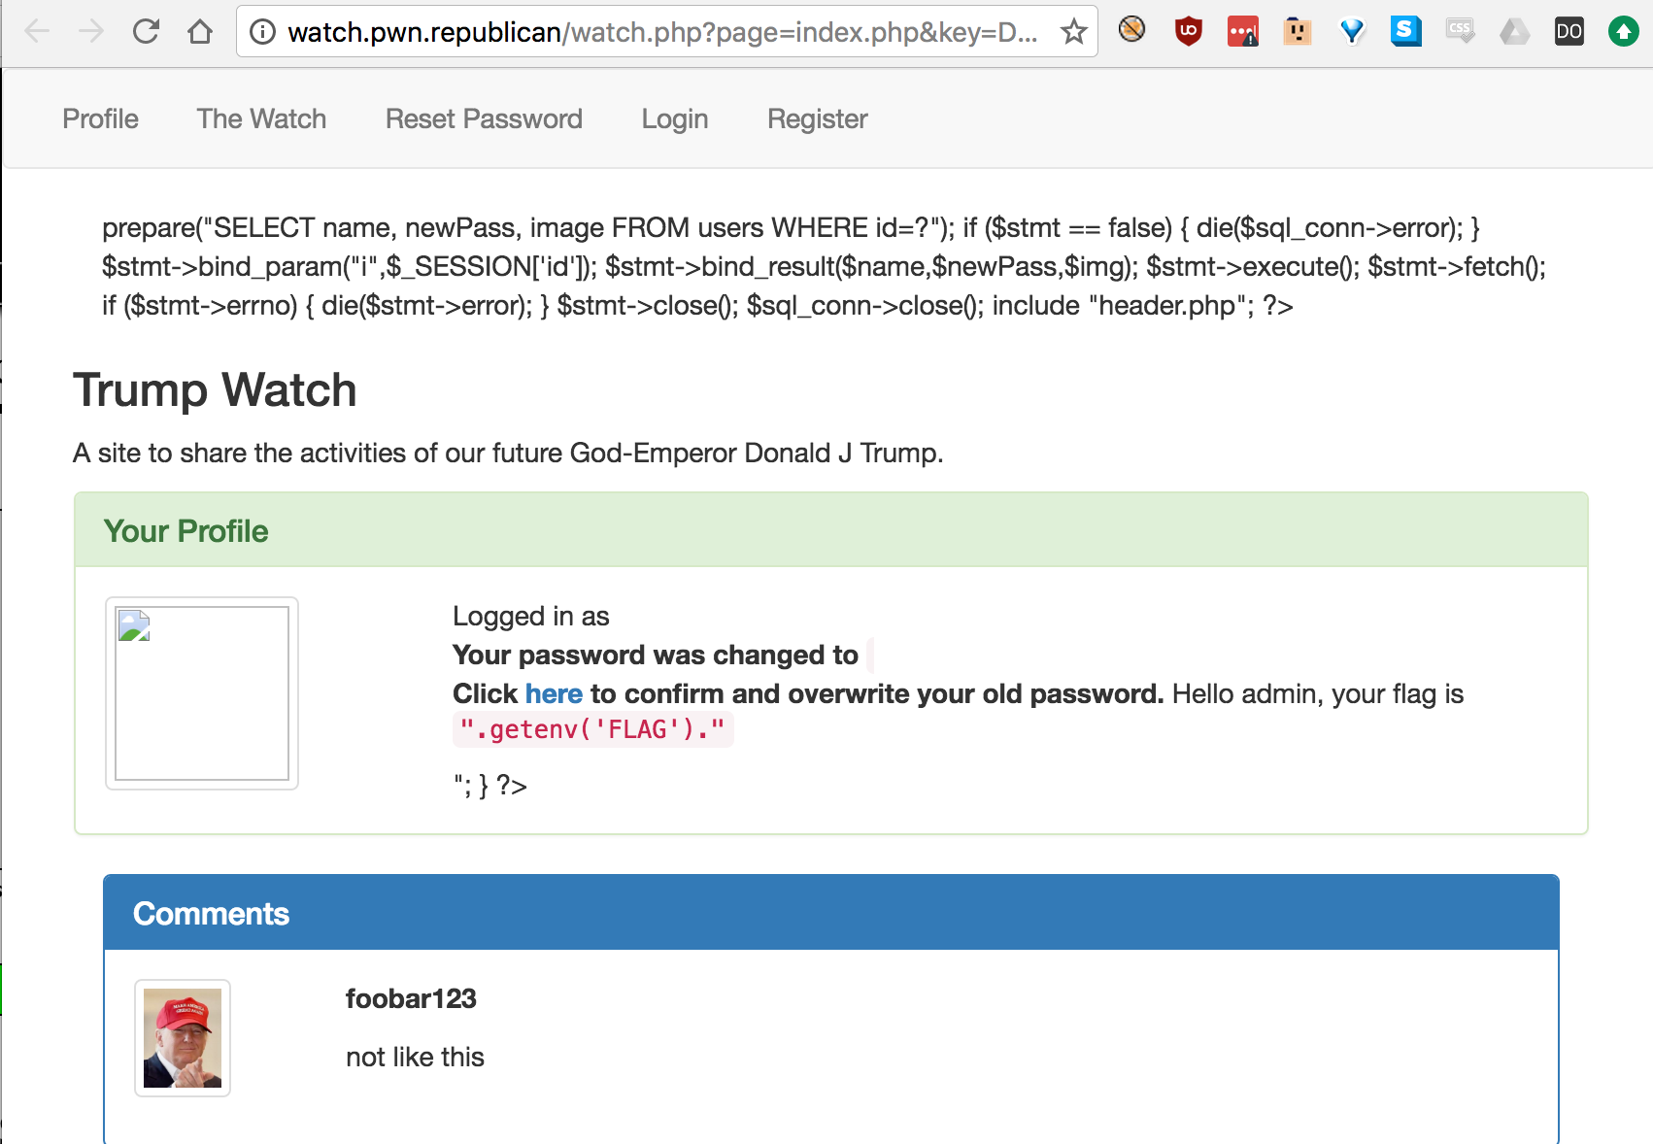Focus the browser address bar URL
1653x1144 pixels.
(660, 32)
